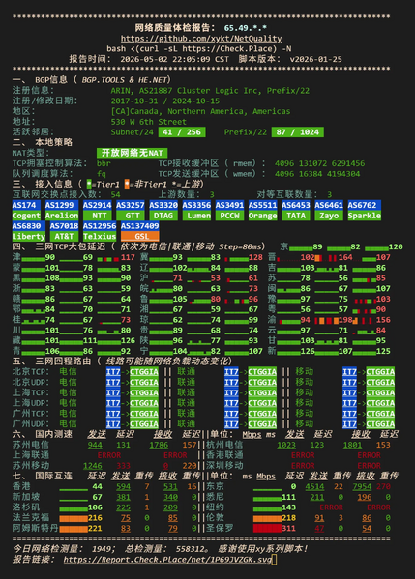
Task: Click the 东京 send speed 4514
Action: pos(314,486)
